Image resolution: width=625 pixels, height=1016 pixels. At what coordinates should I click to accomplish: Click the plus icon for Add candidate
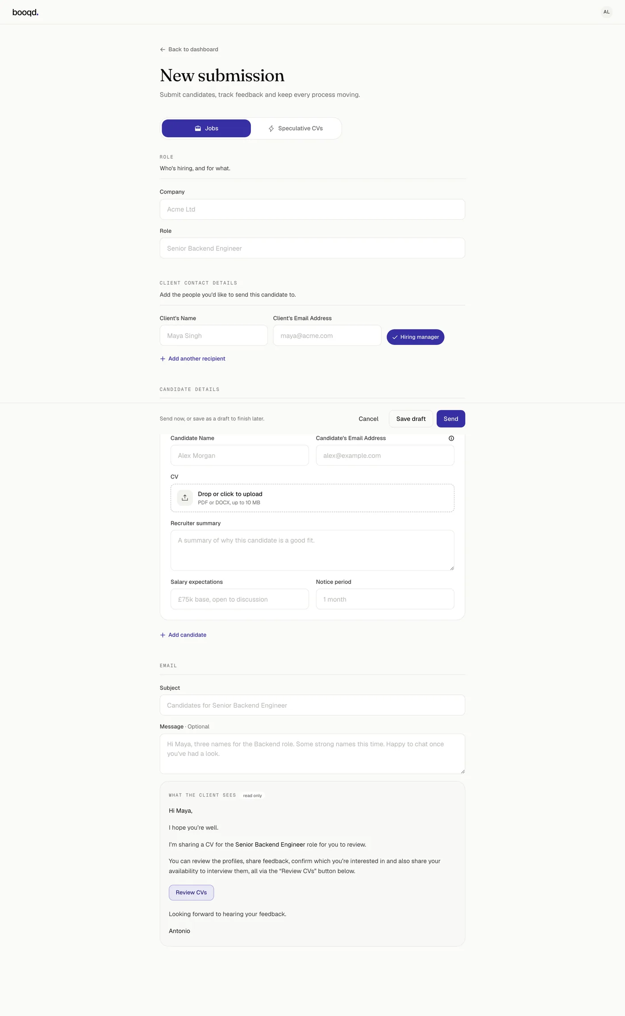(x=162, y=635)
